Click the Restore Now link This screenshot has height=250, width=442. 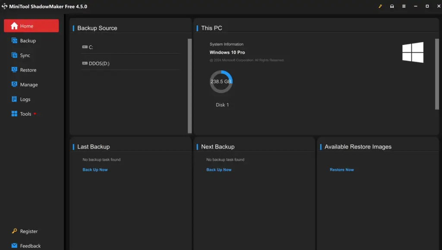341,170
